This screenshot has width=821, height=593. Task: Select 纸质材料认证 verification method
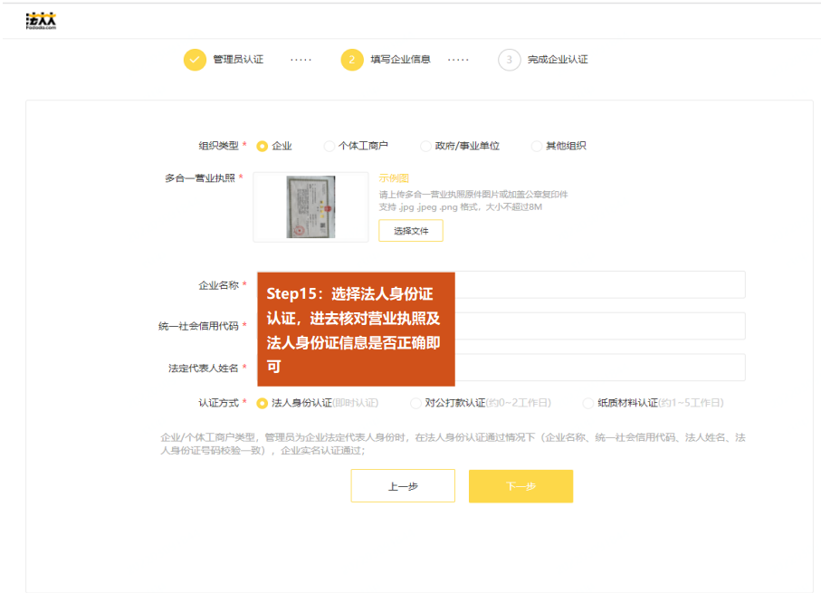click(588, 403)
